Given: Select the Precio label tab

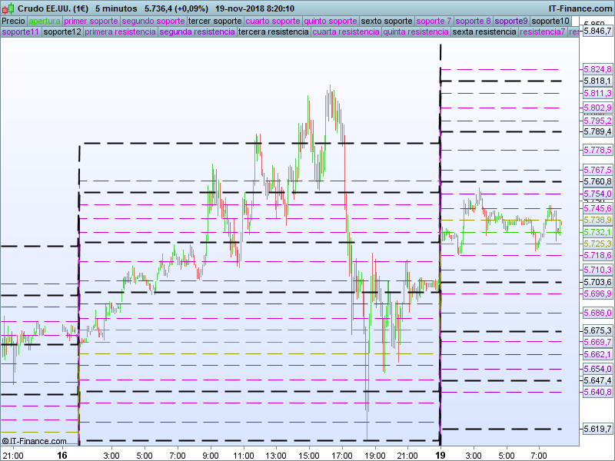Looking at the screenshot, I should click(x=14, y=21).
